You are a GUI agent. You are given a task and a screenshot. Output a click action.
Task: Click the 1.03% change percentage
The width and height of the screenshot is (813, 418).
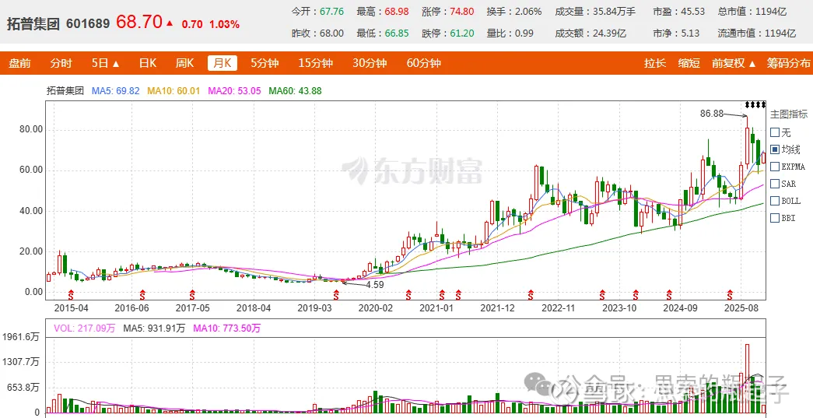tap(225, 24)
